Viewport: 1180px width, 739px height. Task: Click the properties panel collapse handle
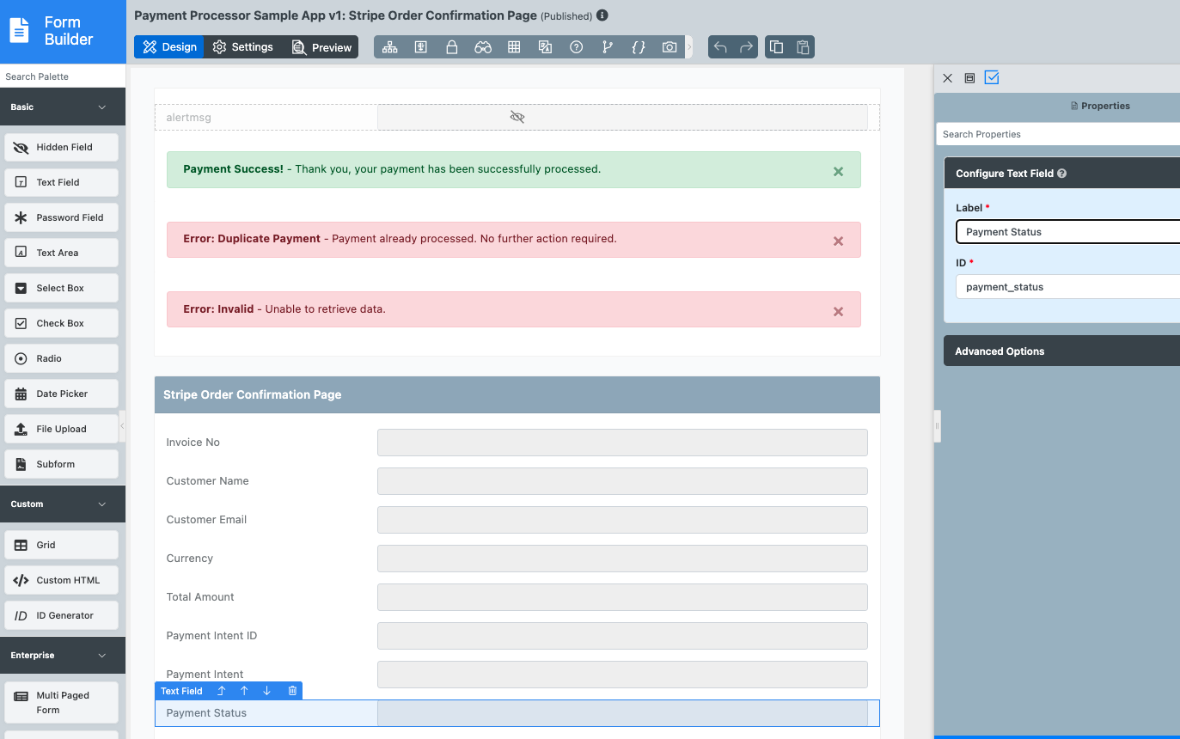coord(937,425)
